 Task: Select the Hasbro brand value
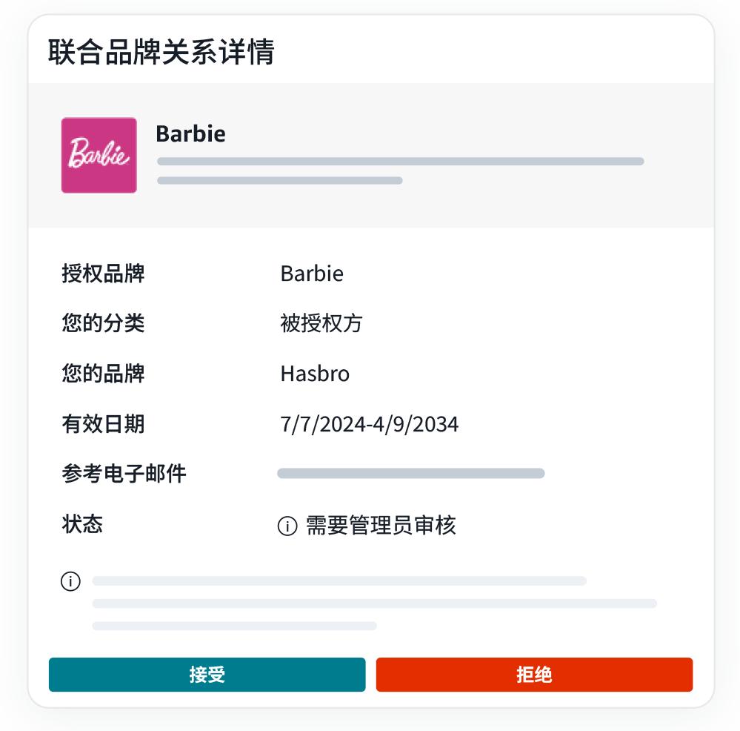coord(315,373)
